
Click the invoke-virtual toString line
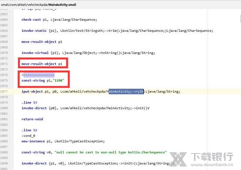pos(88,53)
